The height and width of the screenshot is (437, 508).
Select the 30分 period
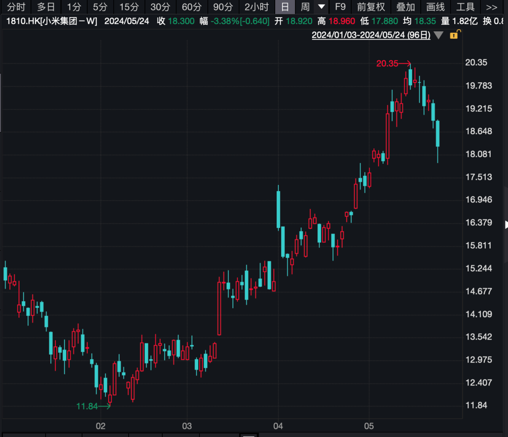point(160,7)
